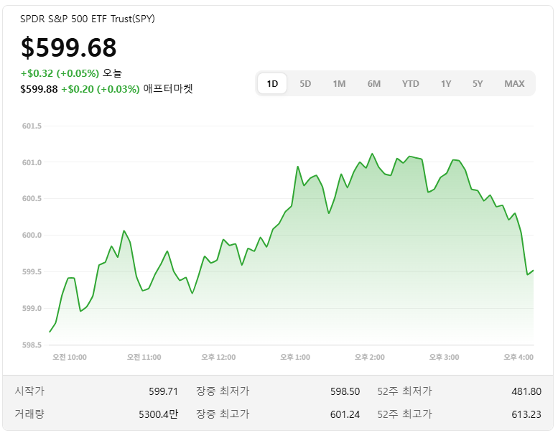This screenshot has width=558, height=433.
Task: Switch chart to 1M range
Action: pos(339,83)
